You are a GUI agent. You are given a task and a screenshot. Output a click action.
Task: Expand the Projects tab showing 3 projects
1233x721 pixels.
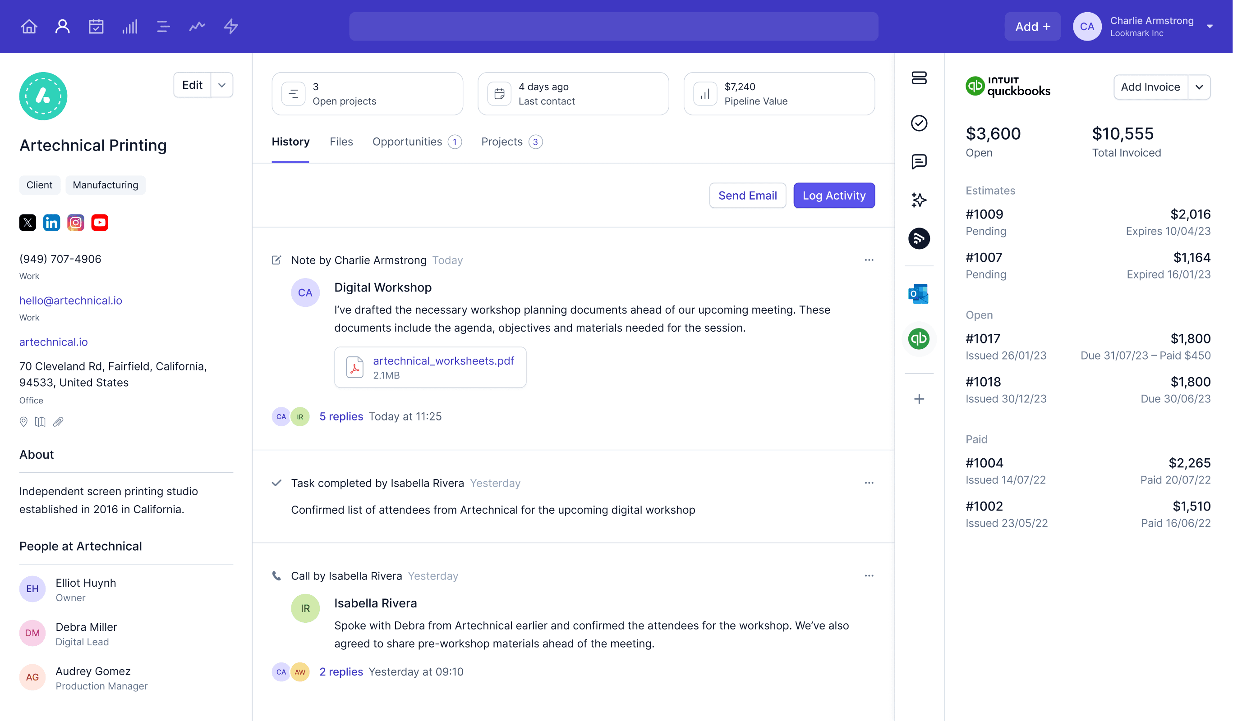click(511, 141)
